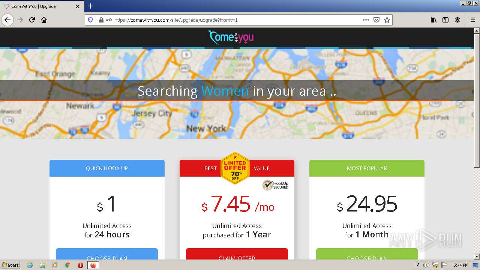Open the page actions three-dot menu
The height and width of the screenshot is (270, 480).
pyautogui.click(x=366, y=20)
